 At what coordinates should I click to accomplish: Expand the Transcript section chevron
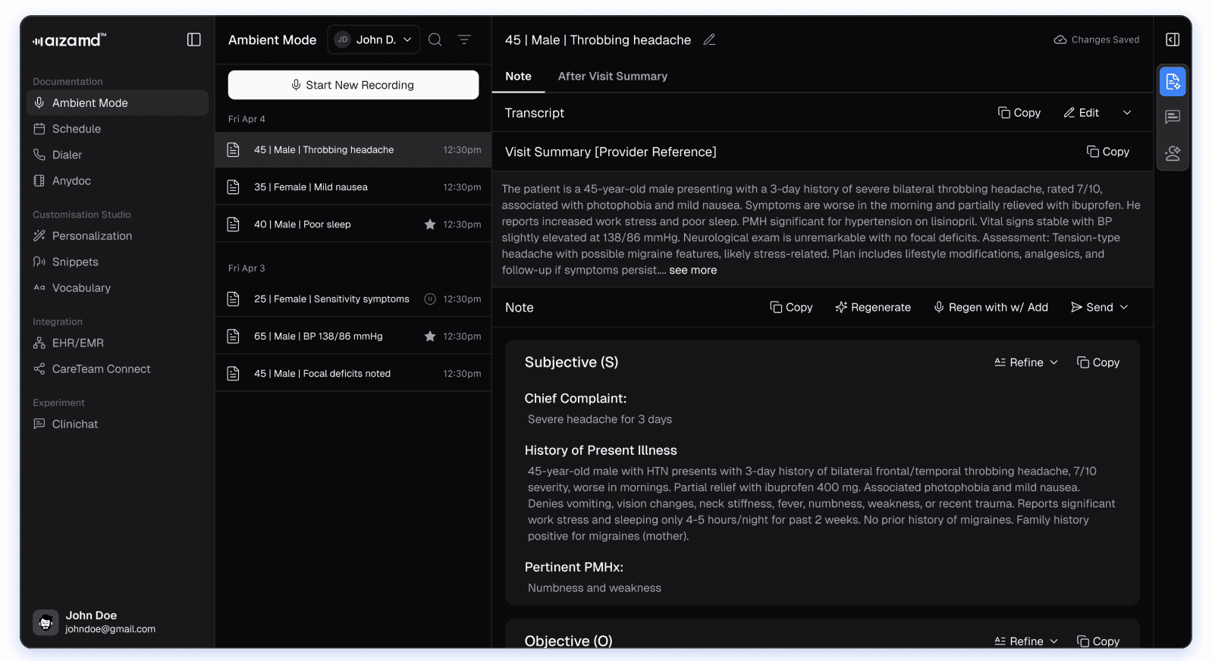coord(1127,113)
